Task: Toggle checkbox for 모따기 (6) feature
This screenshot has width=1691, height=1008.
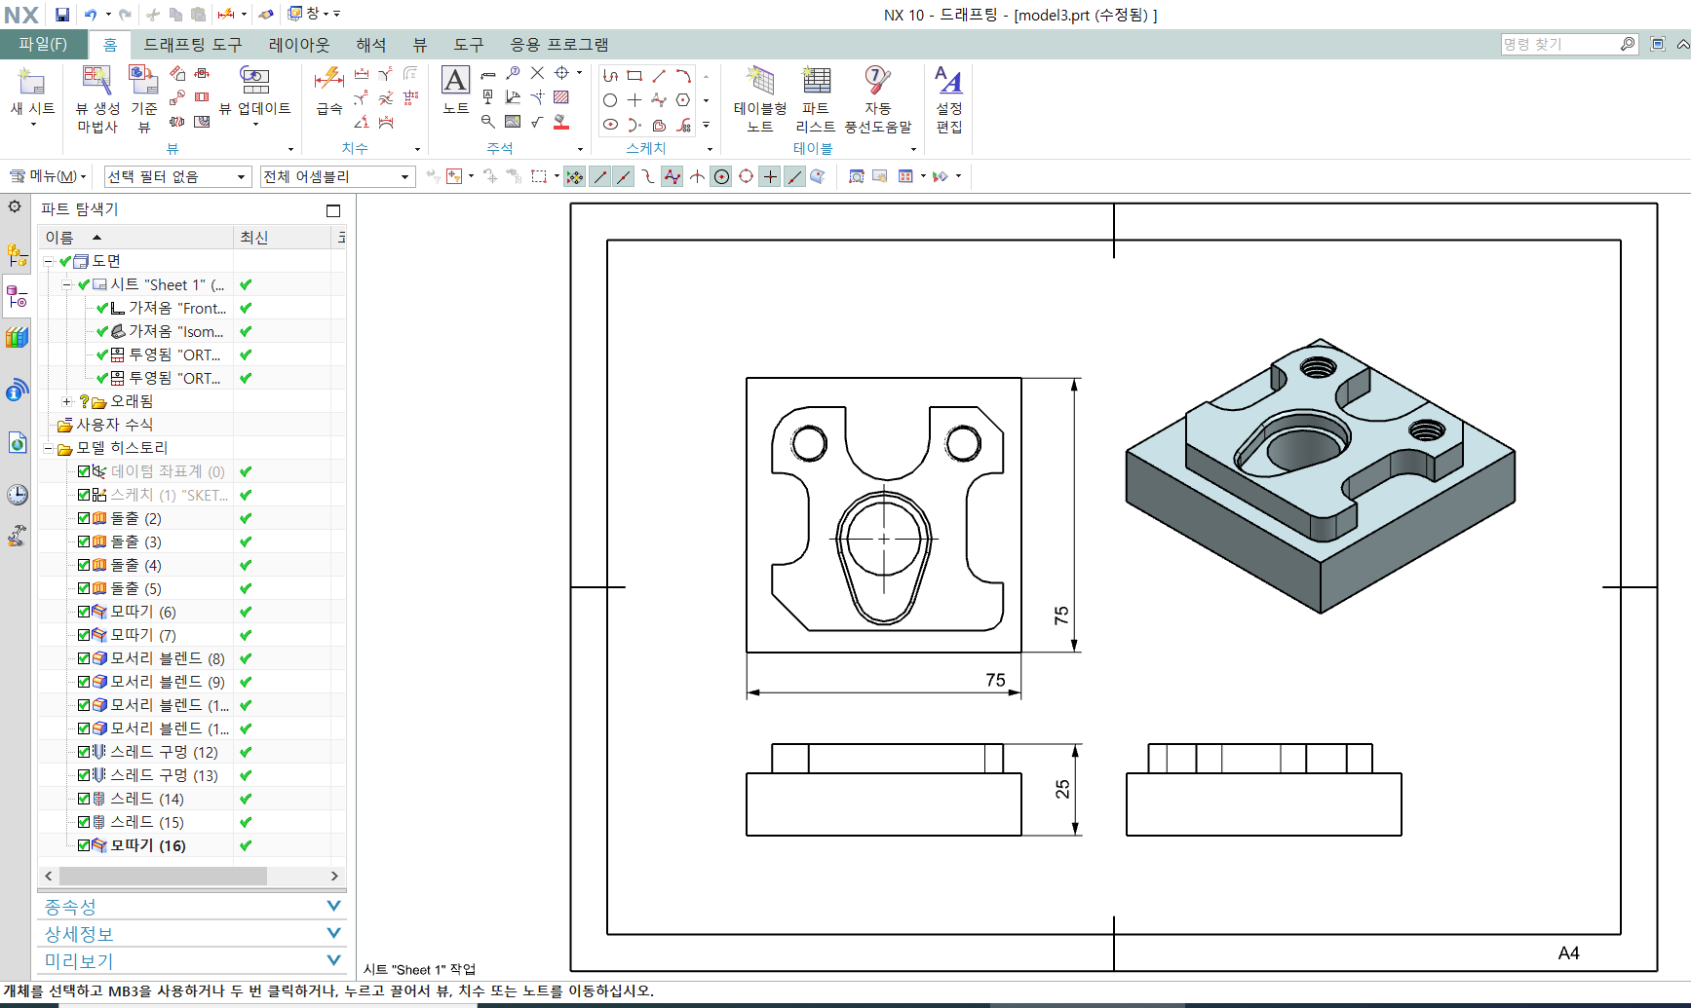Action: 84,612
